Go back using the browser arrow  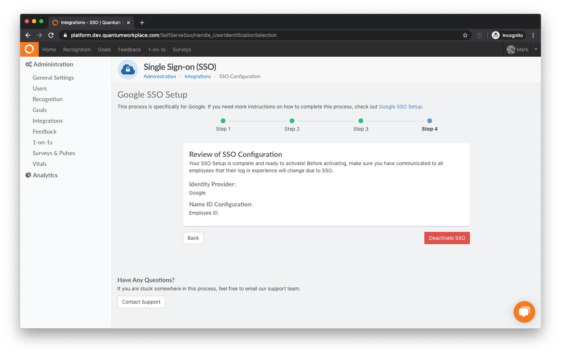coord(27,35)
